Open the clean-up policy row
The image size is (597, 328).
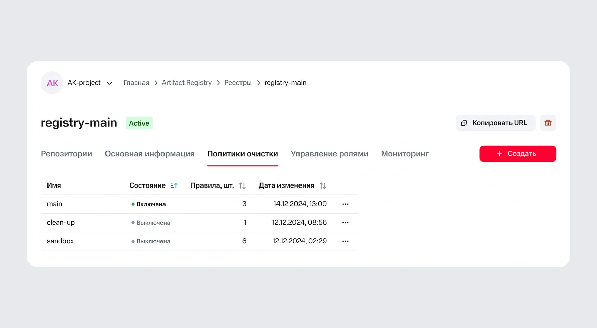[x=199, y=223]
